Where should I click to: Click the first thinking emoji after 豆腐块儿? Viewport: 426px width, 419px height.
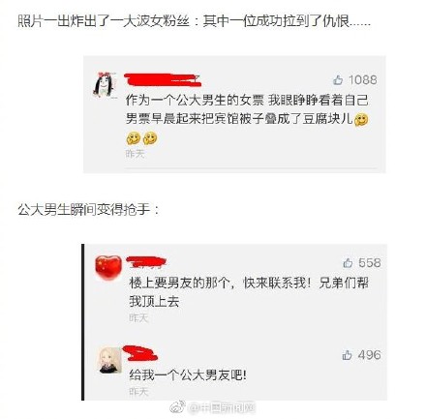tap(361, 120)
